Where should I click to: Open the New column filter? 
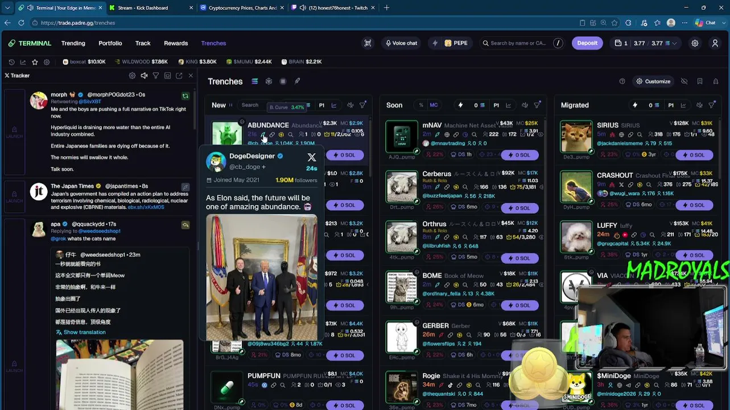pos(362,105)
